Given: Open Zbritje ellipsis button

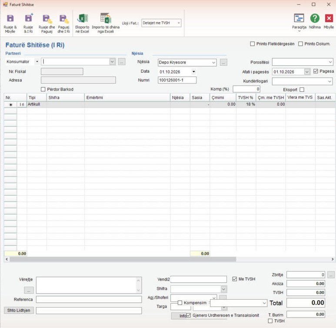Looking at the screenshot, I should (x=331, y=274).
